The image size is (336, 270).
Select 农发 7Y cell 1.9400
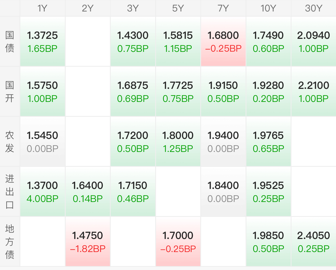coord(223,142)
